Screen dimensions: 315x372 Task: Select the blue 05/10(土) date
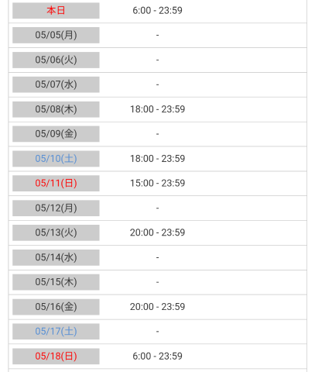point(56,159)
